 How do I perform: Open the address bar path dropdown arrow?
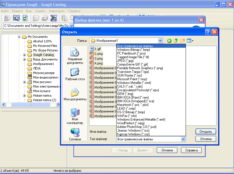click(71, 26)
